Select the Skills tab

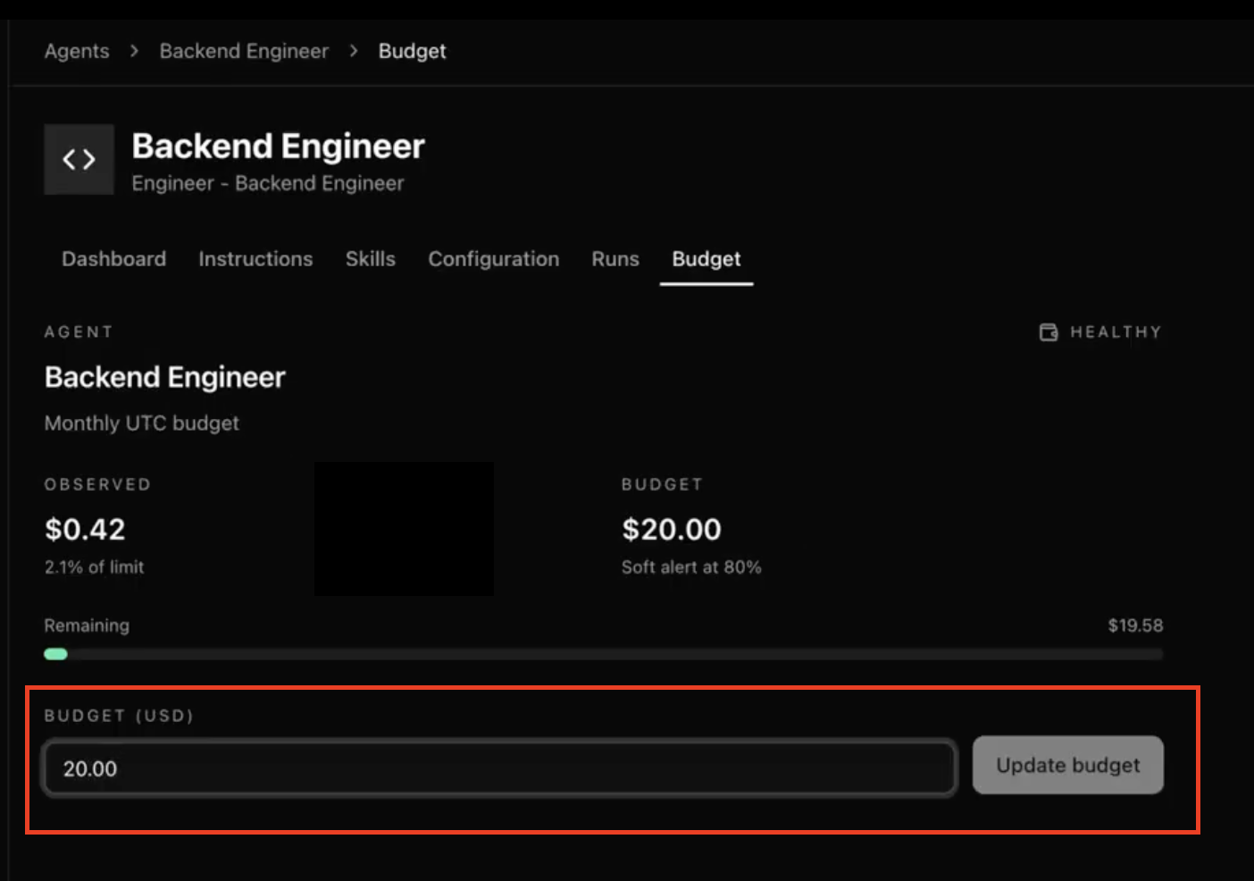[370, 259]
